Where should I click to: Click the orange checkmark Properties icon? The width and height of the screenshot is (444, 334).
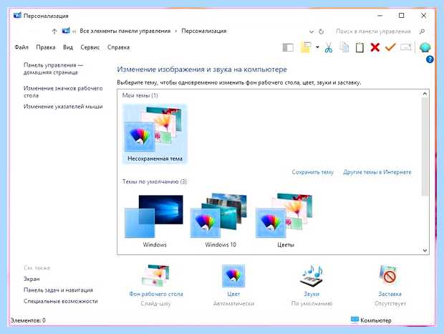(390, 47)
